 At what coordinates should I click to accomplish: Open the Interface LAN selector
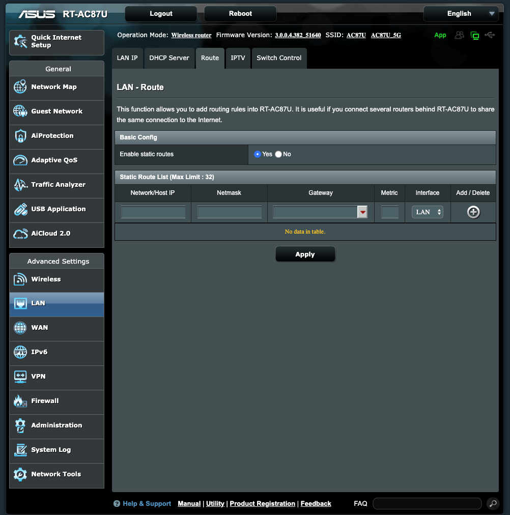tap(427, 212)
